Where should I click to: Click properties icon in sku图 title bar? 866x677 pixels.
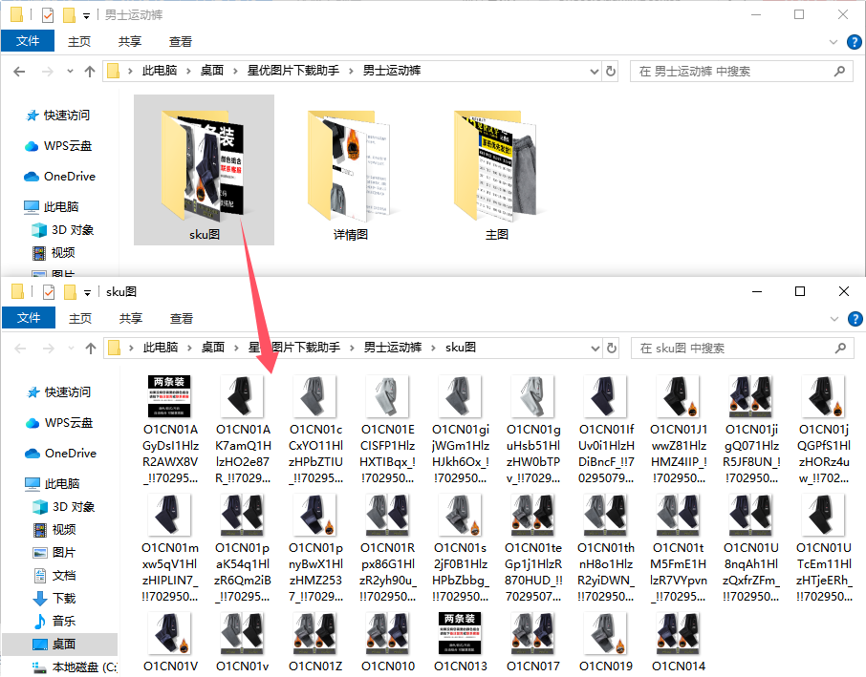[x=49, y=292]
